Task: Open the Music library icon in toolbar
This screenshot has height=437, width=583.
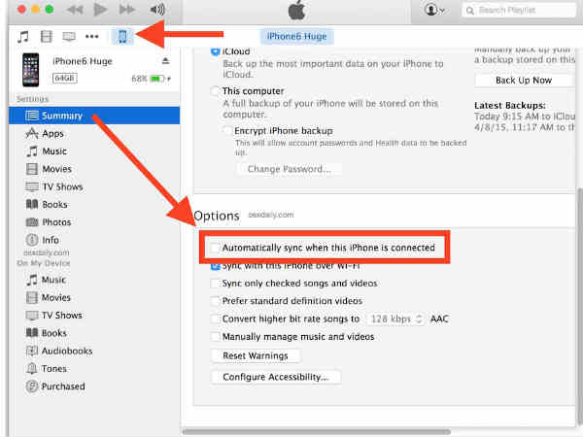Action: (x=23, y=37)
